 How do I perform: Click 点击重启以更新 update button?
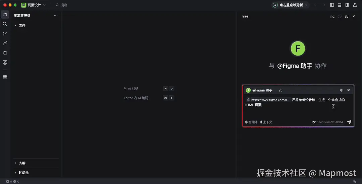coord(290,5)
